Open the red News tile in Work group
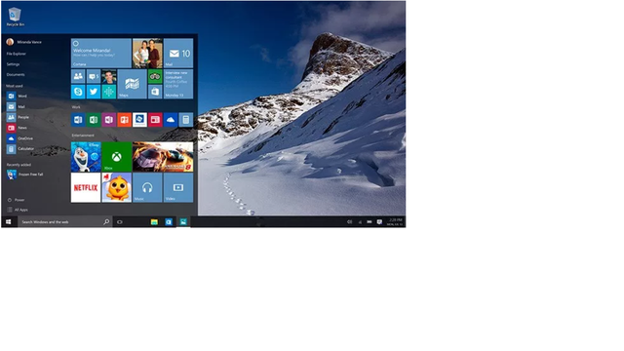 click(x=155, y=119)
